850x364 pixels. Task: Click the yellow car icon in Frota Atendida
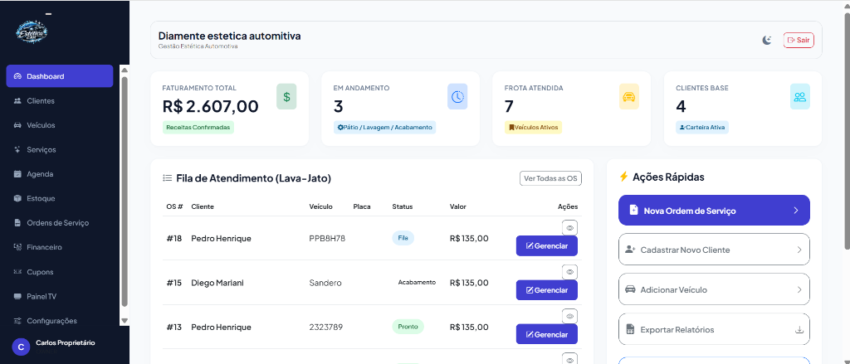[629, 96]
